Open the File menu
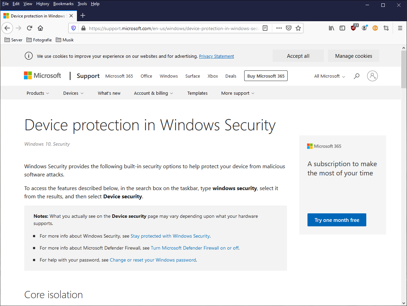The image size is (407, 306). [5, 4]
